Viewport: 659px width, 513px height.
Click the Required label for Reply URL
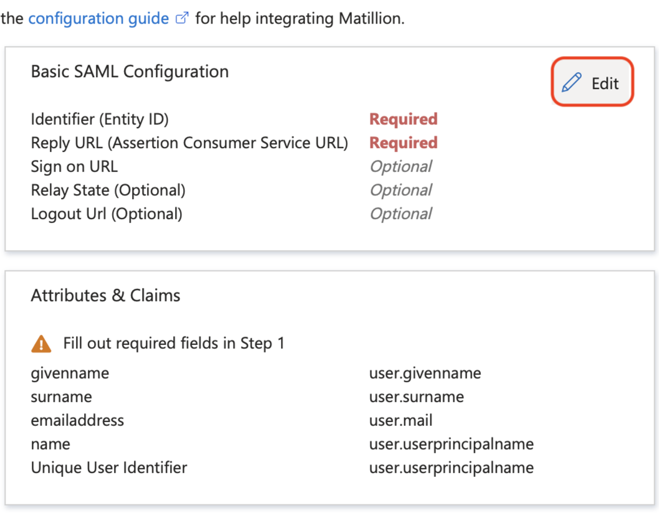click(x=404, y=143)
